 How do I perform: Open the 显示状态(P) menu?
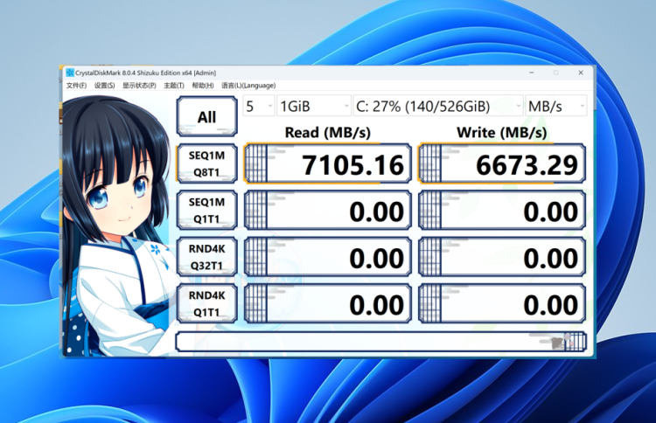click(139, 86)
